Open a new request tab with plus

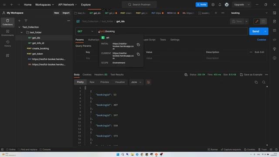point(216,13)
